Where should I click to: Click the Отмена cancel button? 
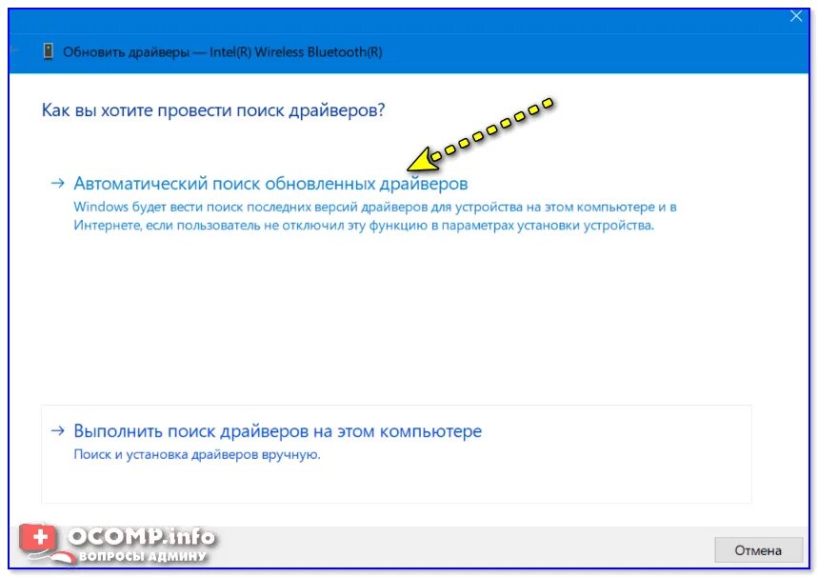[758, 550]
